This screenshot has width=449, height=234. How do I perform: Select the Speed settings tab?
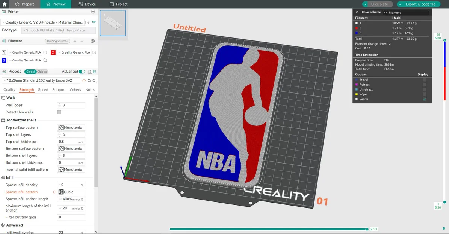click(43, 89)
